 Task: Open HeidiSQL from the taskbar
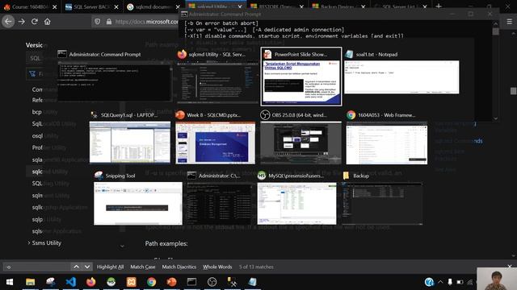[111, 282]
